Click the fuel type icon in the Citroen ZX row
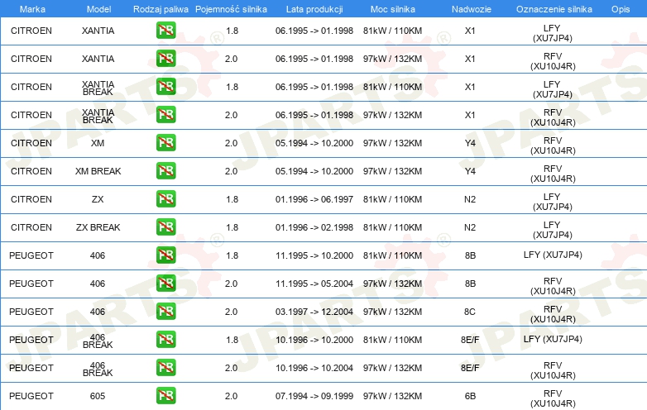 (x=165, y=199)
